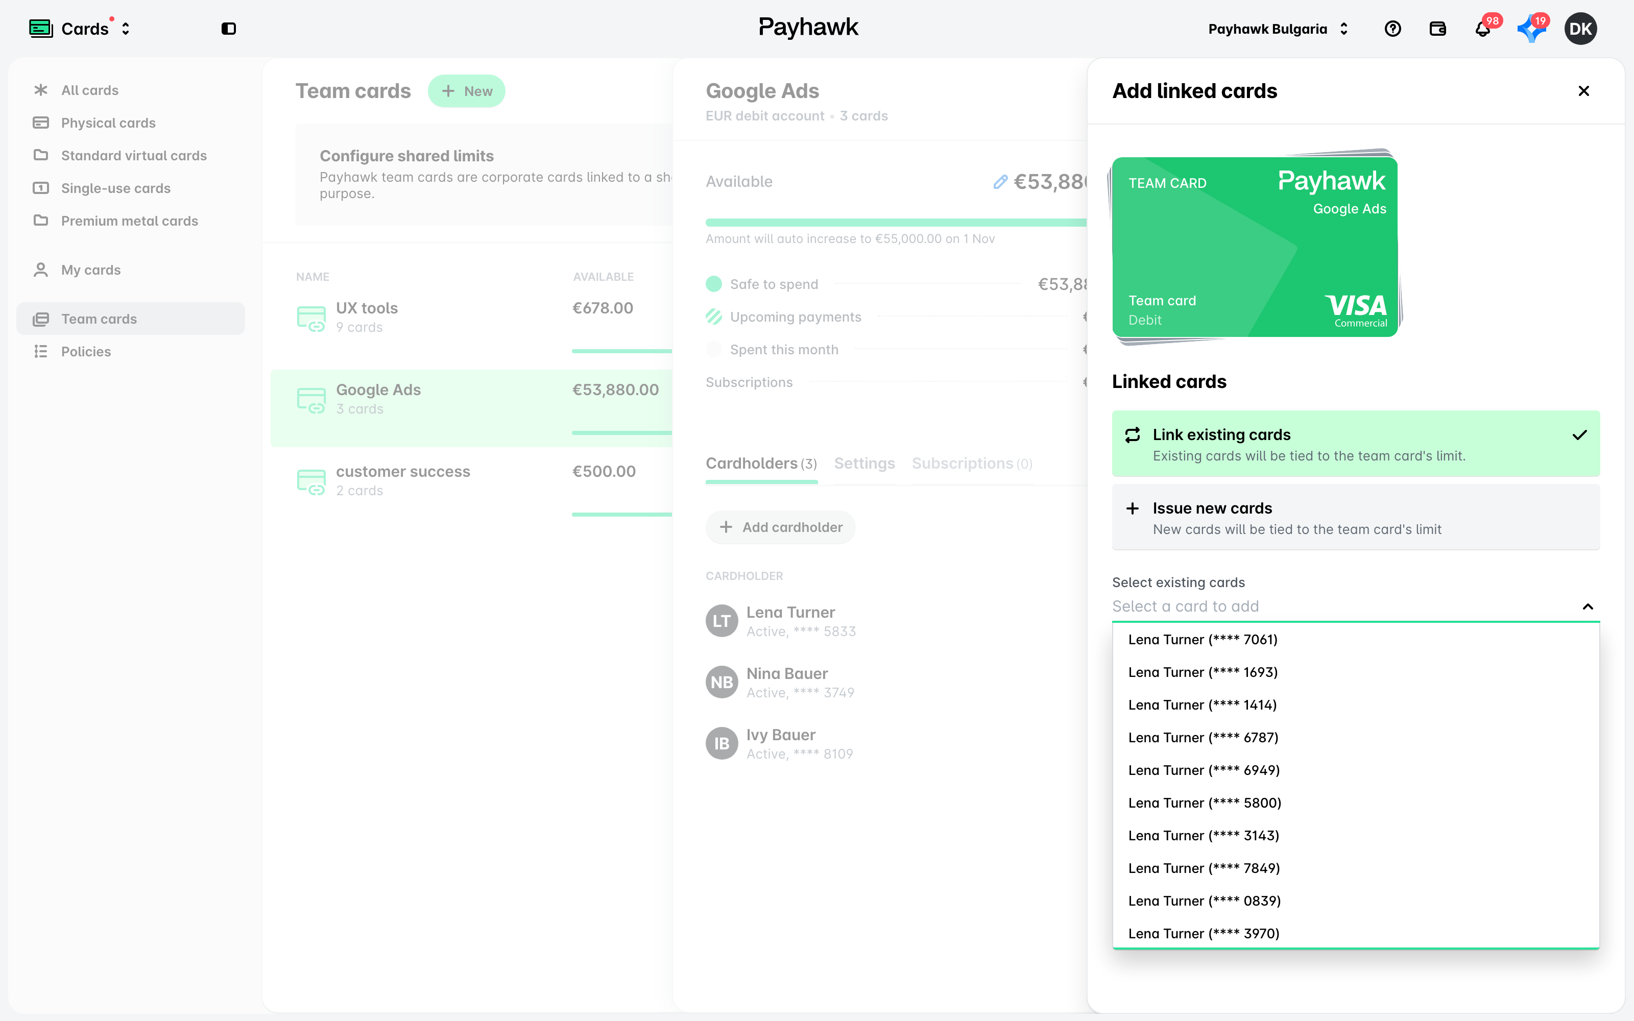1634x1021 pixels.
Task: Click the New team card button
Action: click(x=467, y=91)
